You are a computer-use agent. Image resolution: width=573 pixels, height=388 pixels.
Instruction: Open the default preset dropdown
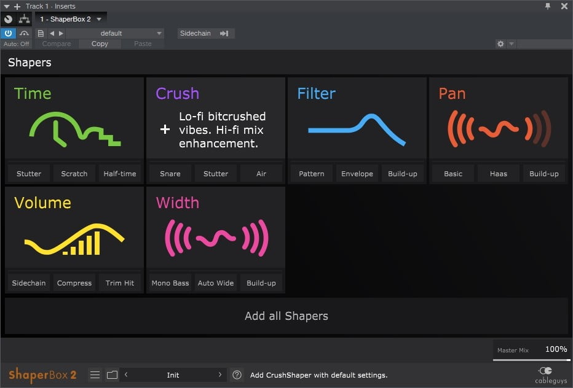pos(115,33)
